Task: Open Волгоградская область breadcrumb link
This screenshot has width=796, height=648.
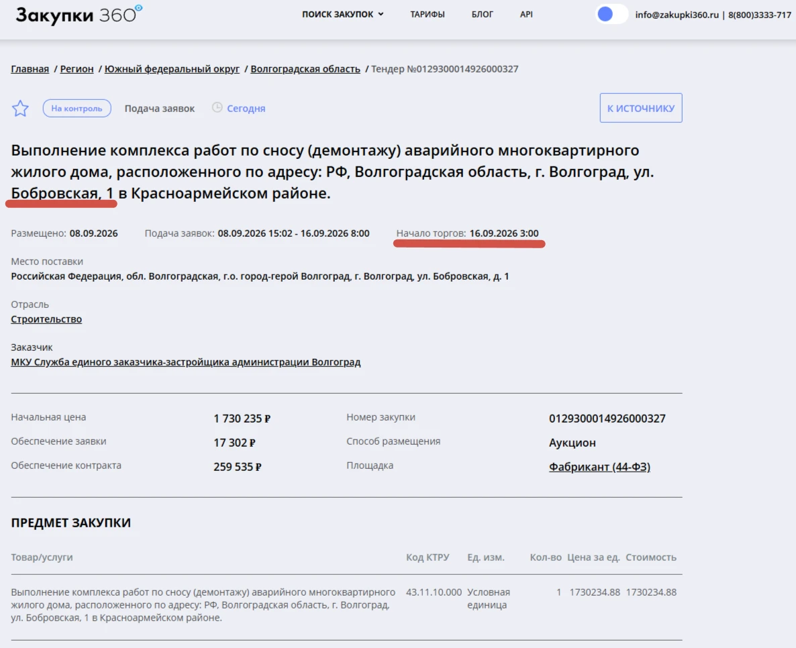Action: tap(305, 69)
